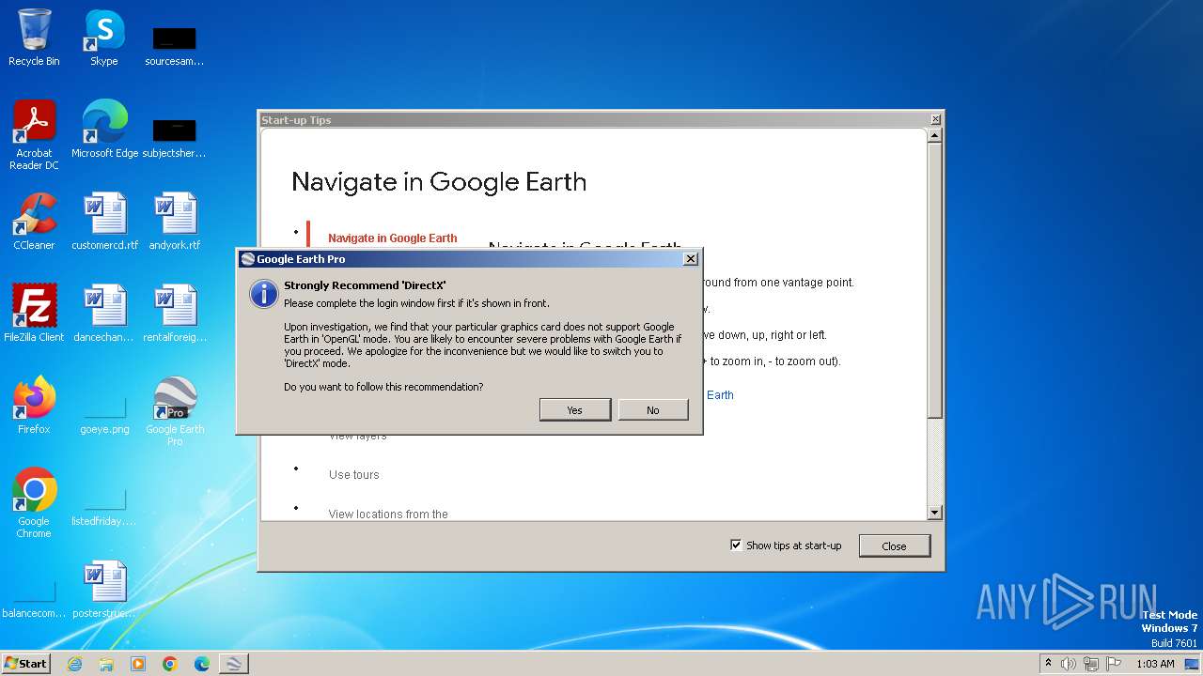Click the info icon in Google Earth dialog
Screen dimensions: 1203x676
pyautogui.click(x=264, y=293)
